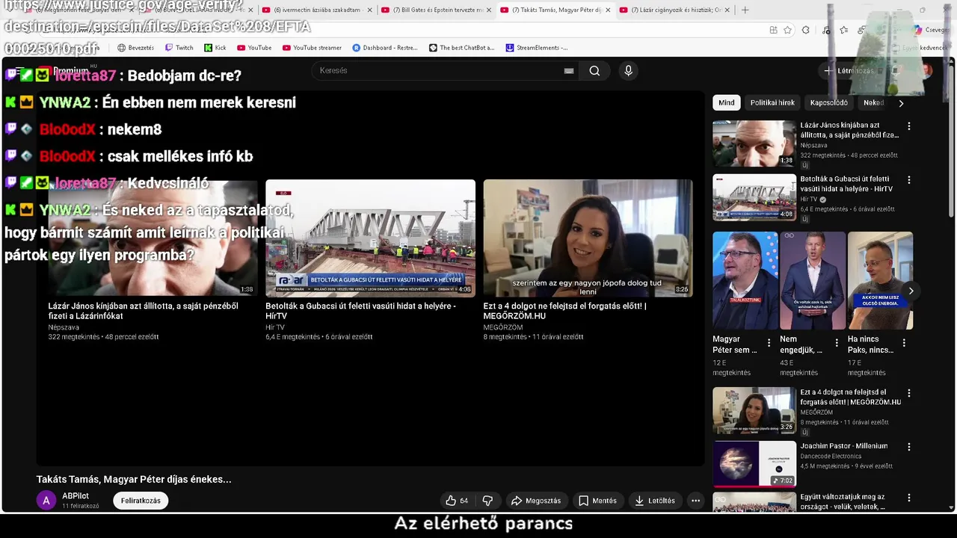The height and width of the screenshot is (538, 957).
Task: Like the video with 64 likes
Action: (457, 501)
